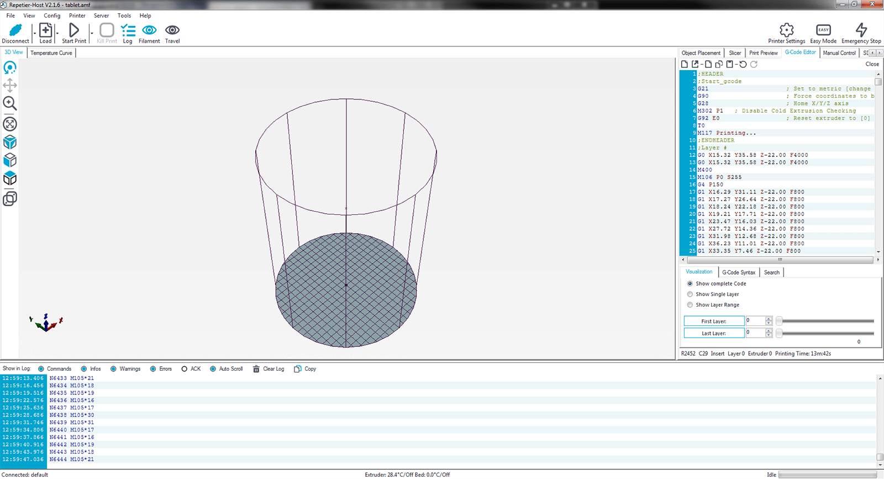Viewport: 884px width, 479px height.
Task: Select the rotate view tool in the 3D sidebar
Action: pos(10,68)
